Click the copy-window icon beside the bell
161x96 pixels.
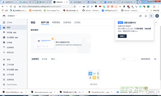pos(140,16)
